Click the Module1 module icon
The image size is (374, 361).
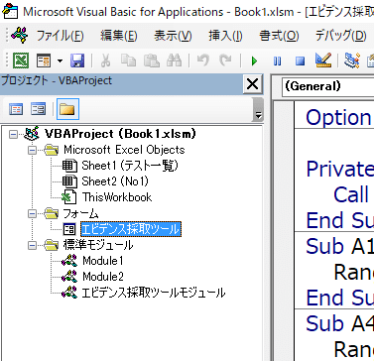click(69, 261)
